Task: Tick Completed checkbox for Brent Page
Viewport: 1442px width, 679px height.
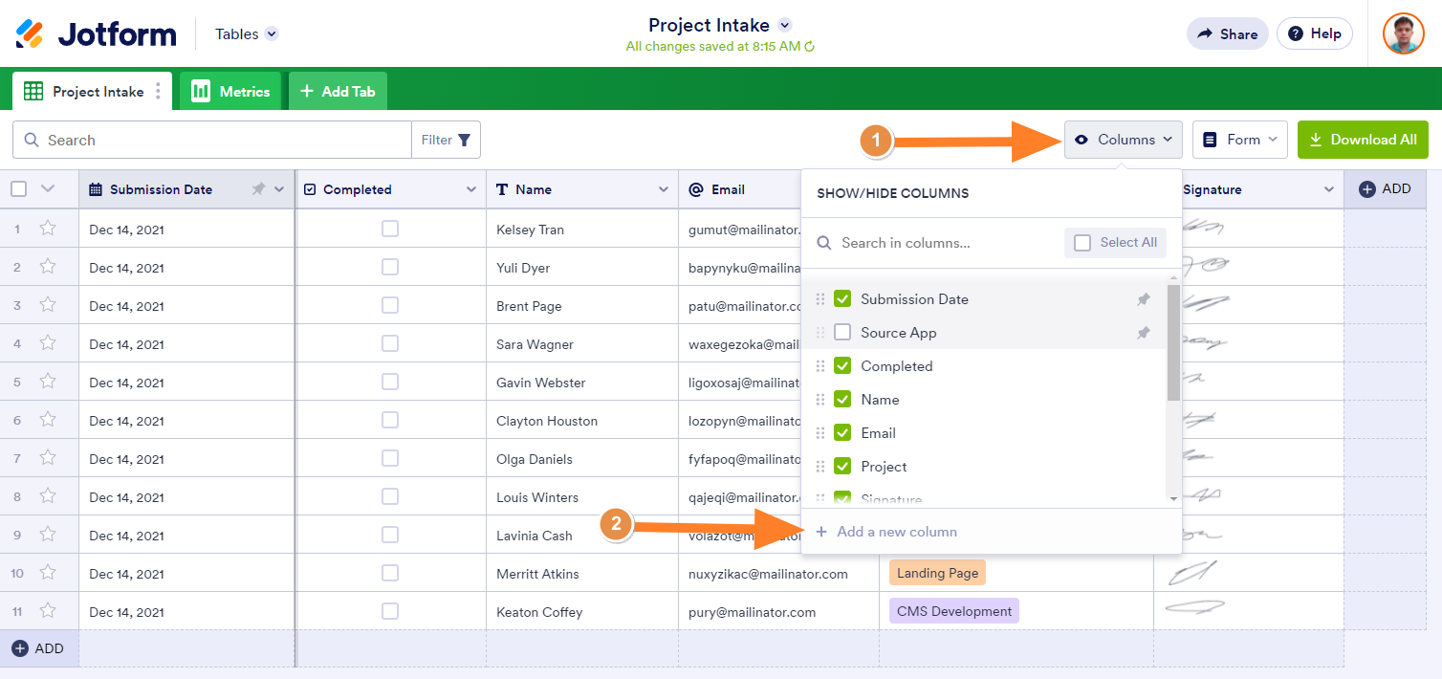Action: (x=390, y=306)
